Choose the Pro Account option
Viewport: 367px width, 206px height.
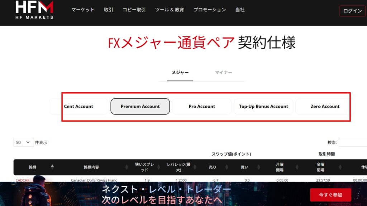coord(202,107)
